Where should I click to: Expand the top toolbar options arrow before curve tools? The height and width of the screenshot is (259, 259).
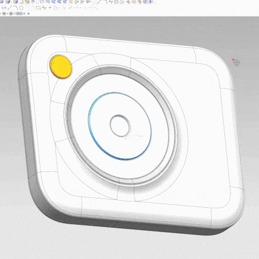(x=94, y=3)
